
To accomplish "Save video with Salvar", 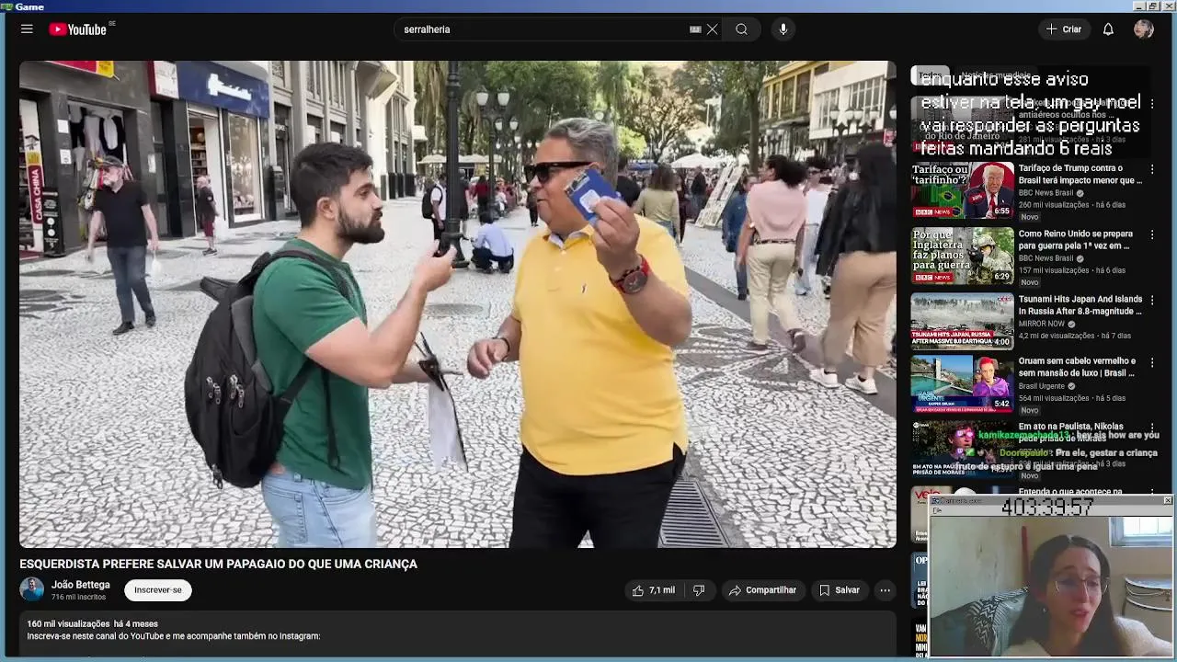I will click(839, 590).
